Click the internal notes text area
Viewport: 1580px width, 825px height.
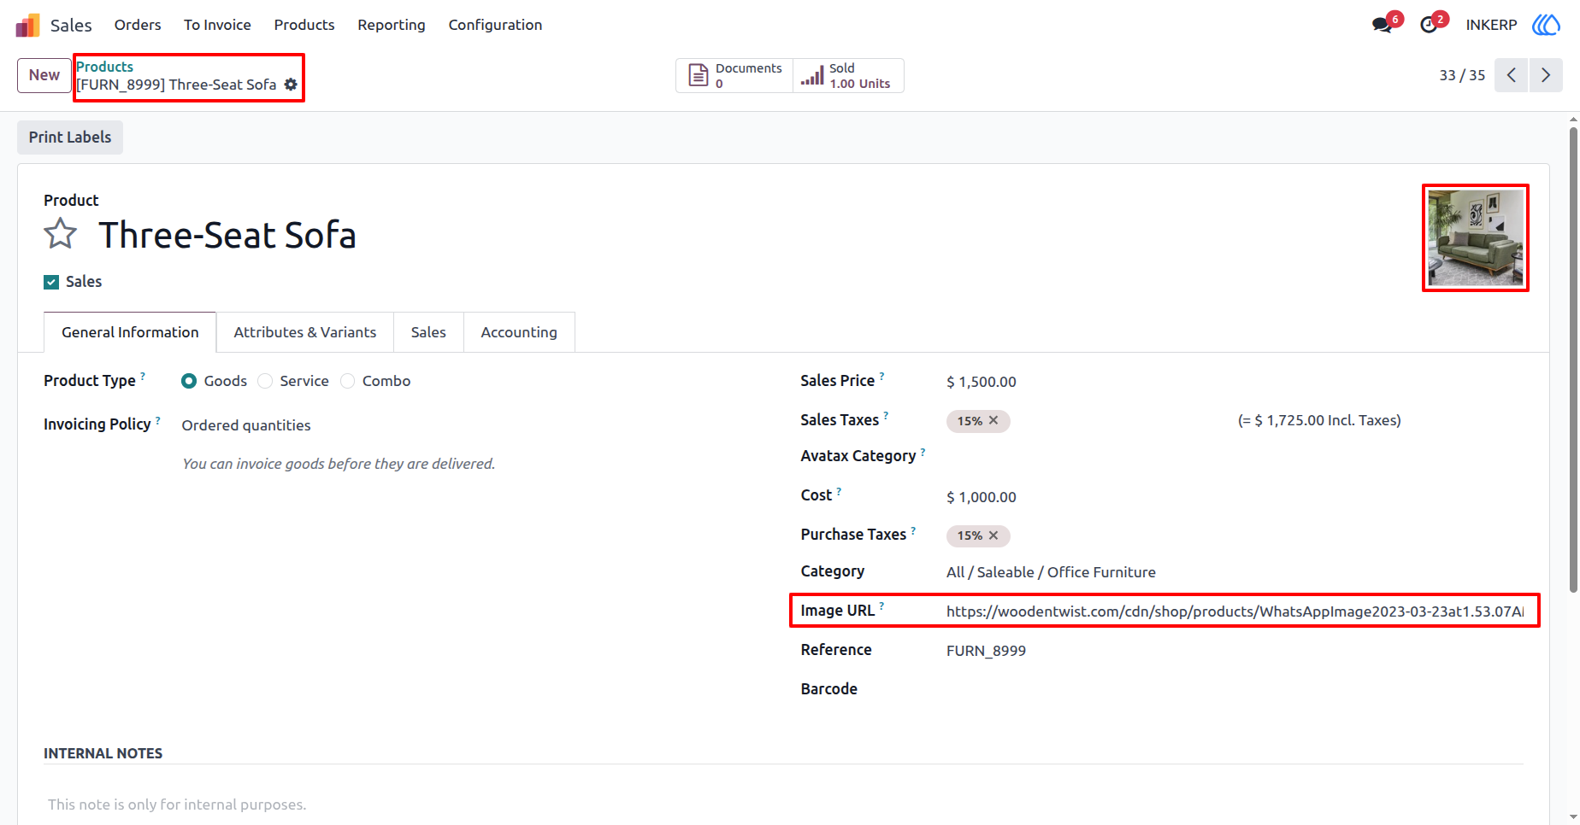[x=783, y=805]
